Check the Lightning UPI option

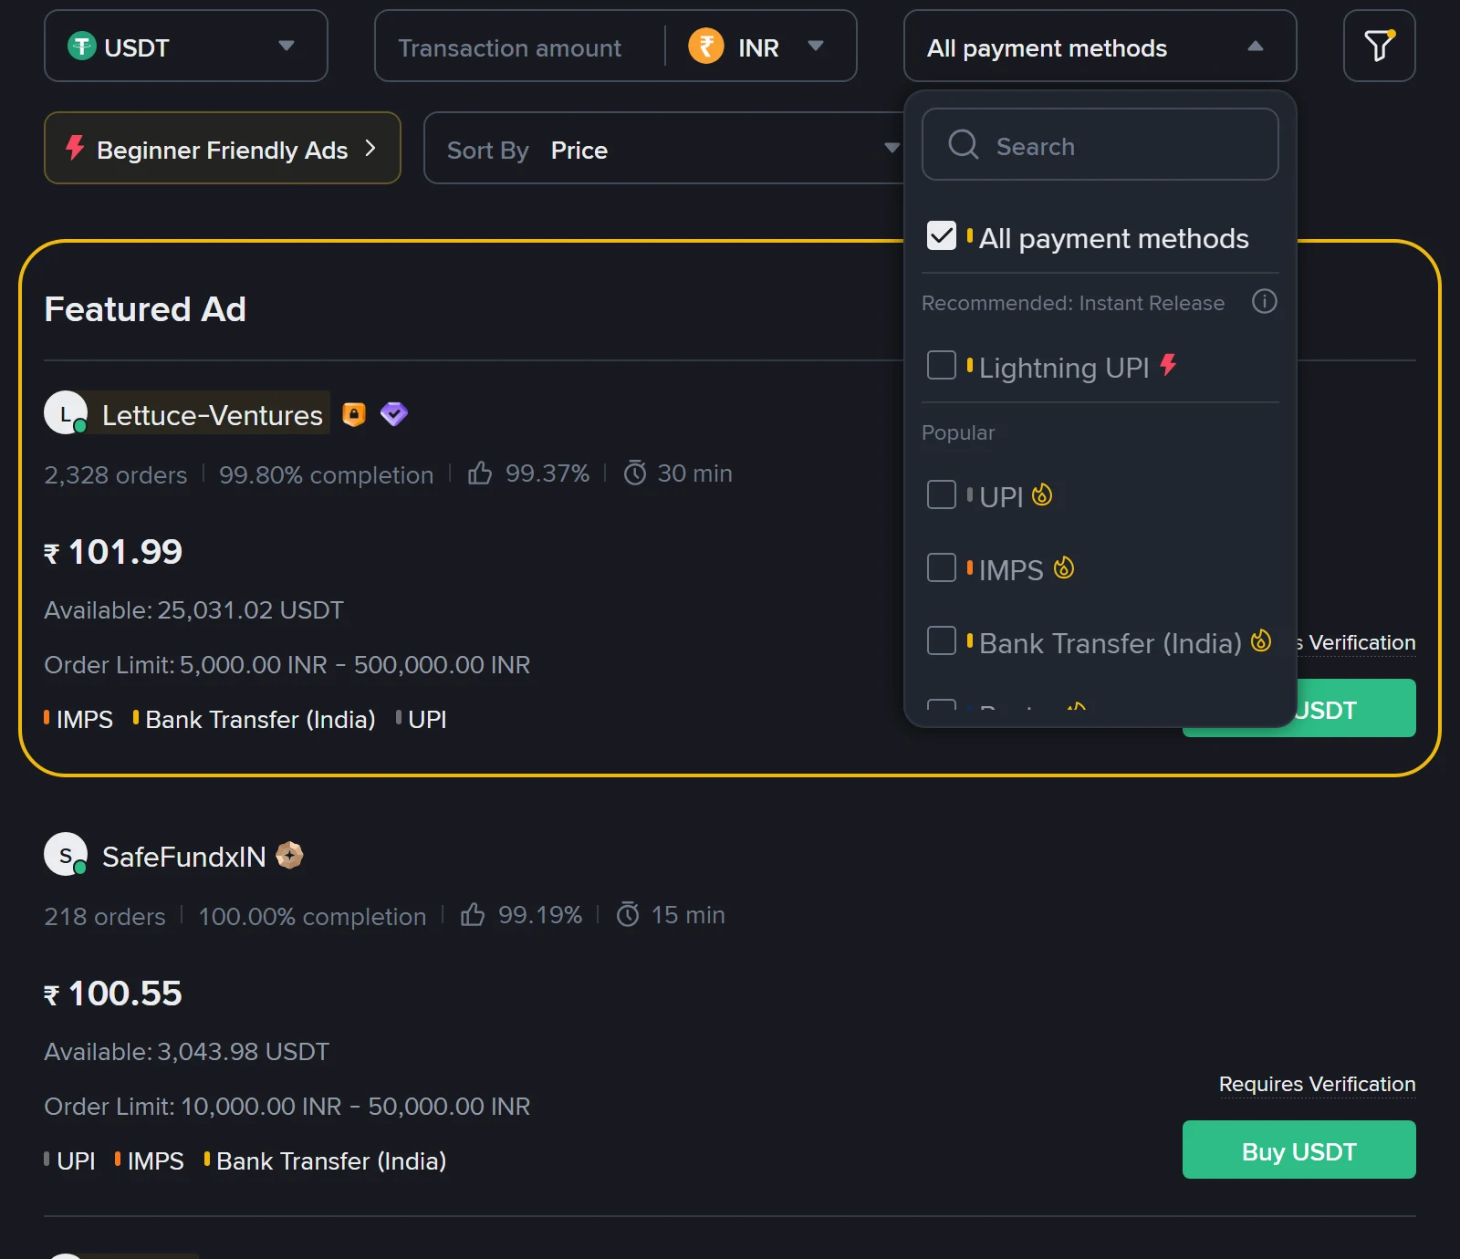point(942,365)
